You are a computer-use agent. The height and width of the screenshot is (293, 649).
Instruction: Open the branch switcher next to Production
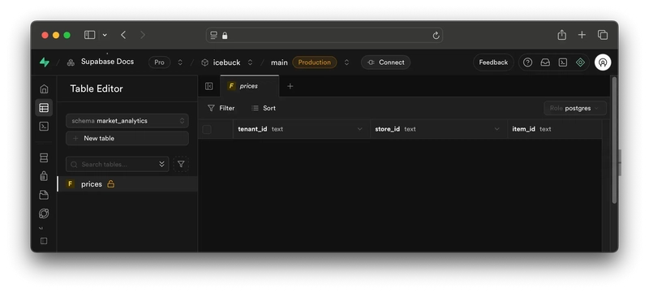point(346,62)
